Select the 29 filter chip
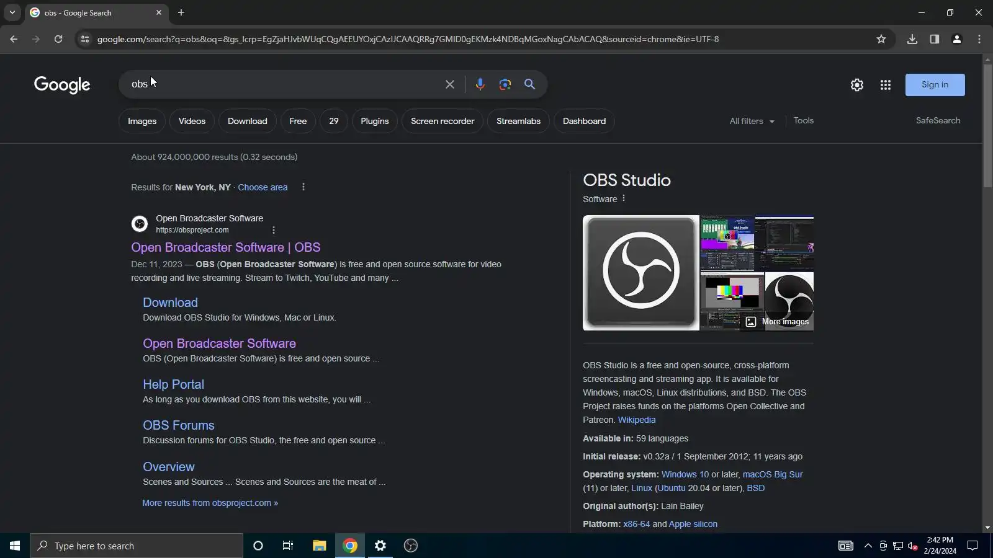The image size is (993, 558). point(334,121)
